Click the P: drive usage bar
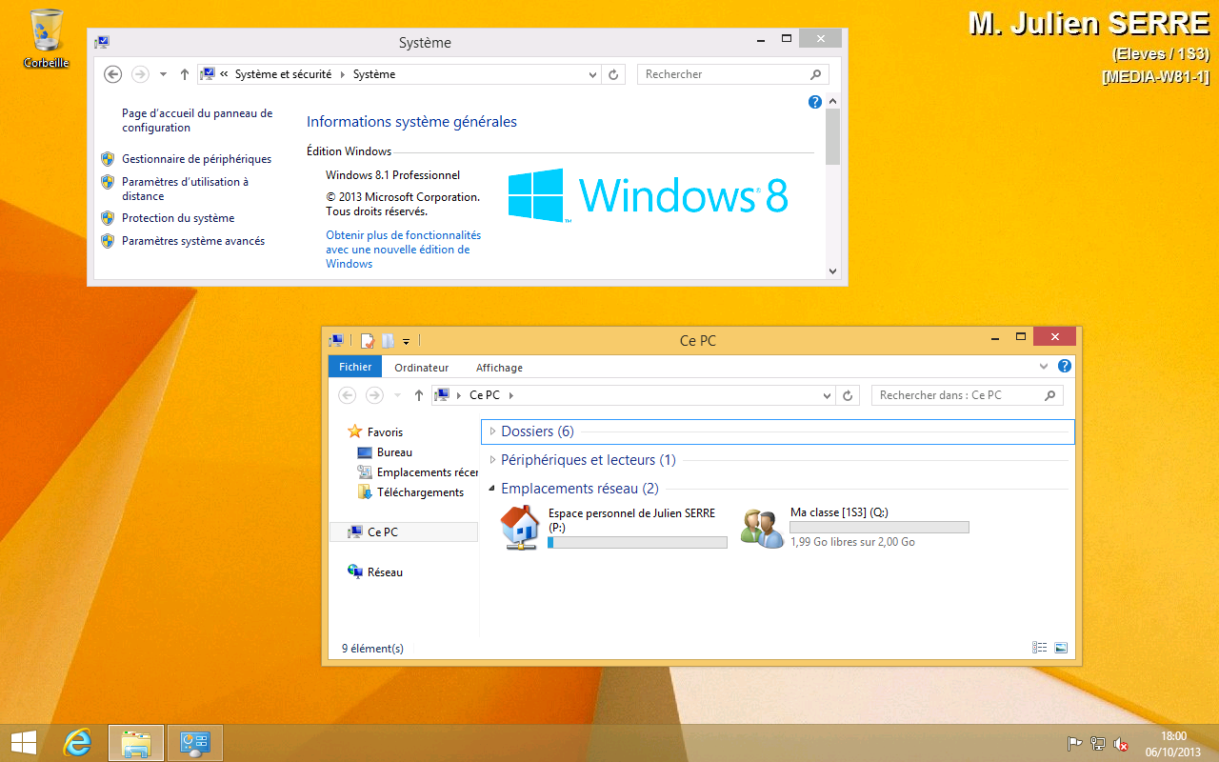1219x762 pixels. [x=637, y=542]
